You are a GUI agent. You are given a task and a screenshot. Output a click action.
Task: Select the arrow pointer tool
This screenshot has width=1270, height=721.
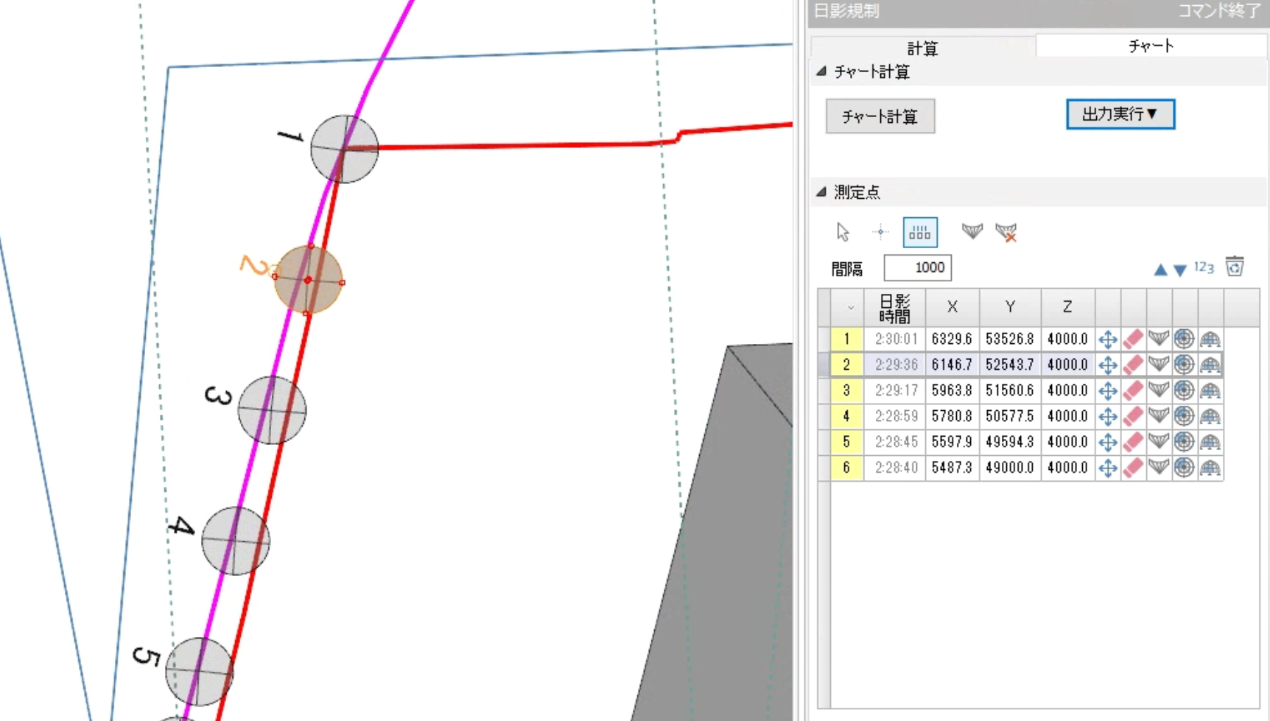tap(843, 232)
